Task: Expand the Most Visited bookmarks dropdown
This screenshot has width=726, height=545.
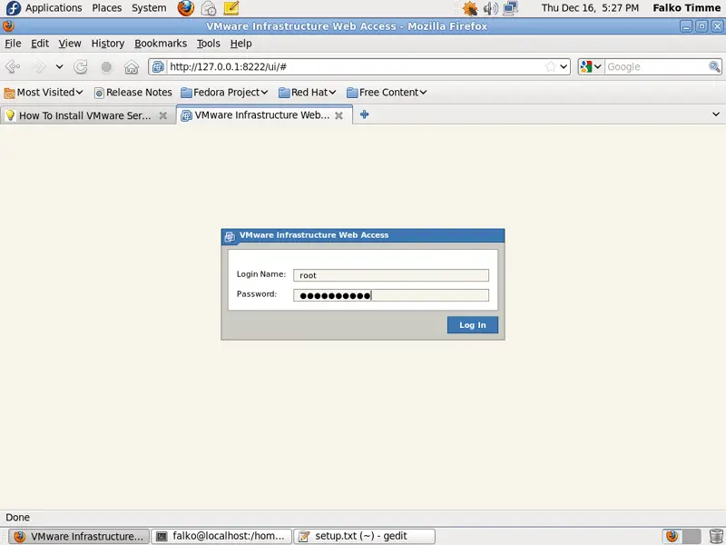Action: click(x=44, y=92)
